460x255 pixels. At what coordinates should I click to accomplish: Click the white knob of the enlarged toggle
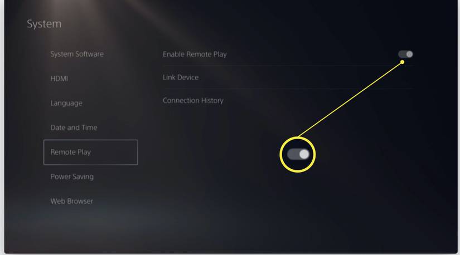point(304,154)
